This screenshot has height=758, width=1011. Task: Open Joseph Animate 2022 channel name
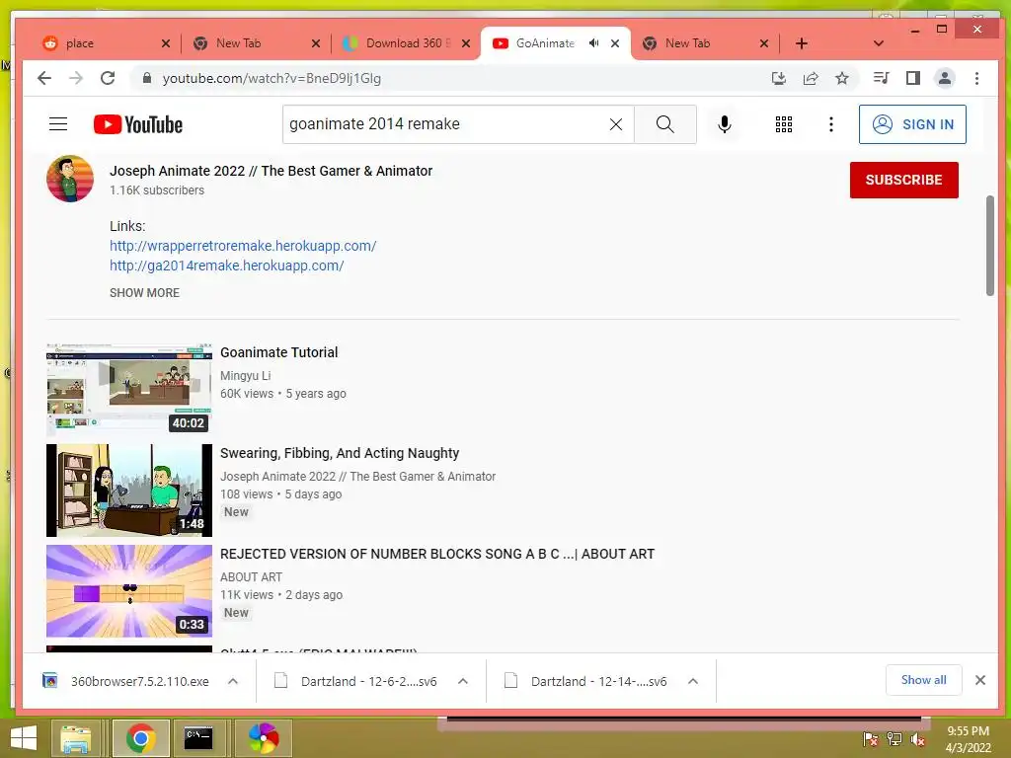[x=271, y=171]
